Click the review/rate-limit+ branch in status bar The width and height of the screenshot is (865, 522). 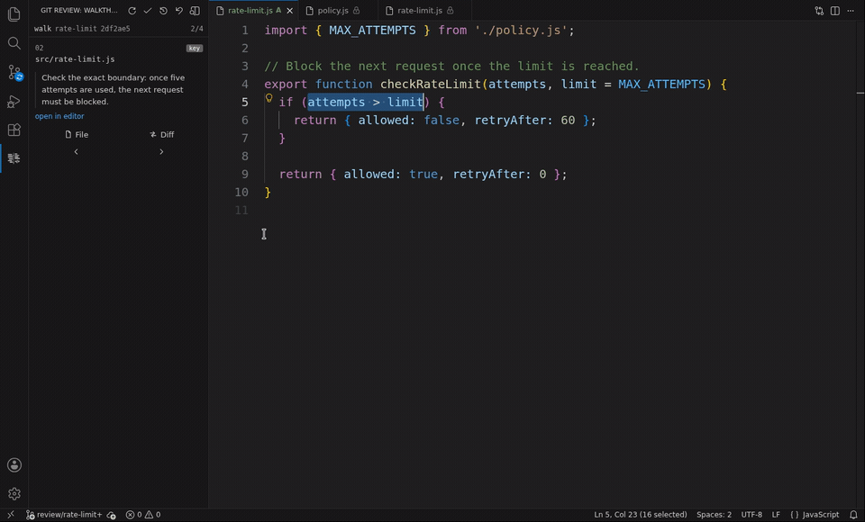64,515
